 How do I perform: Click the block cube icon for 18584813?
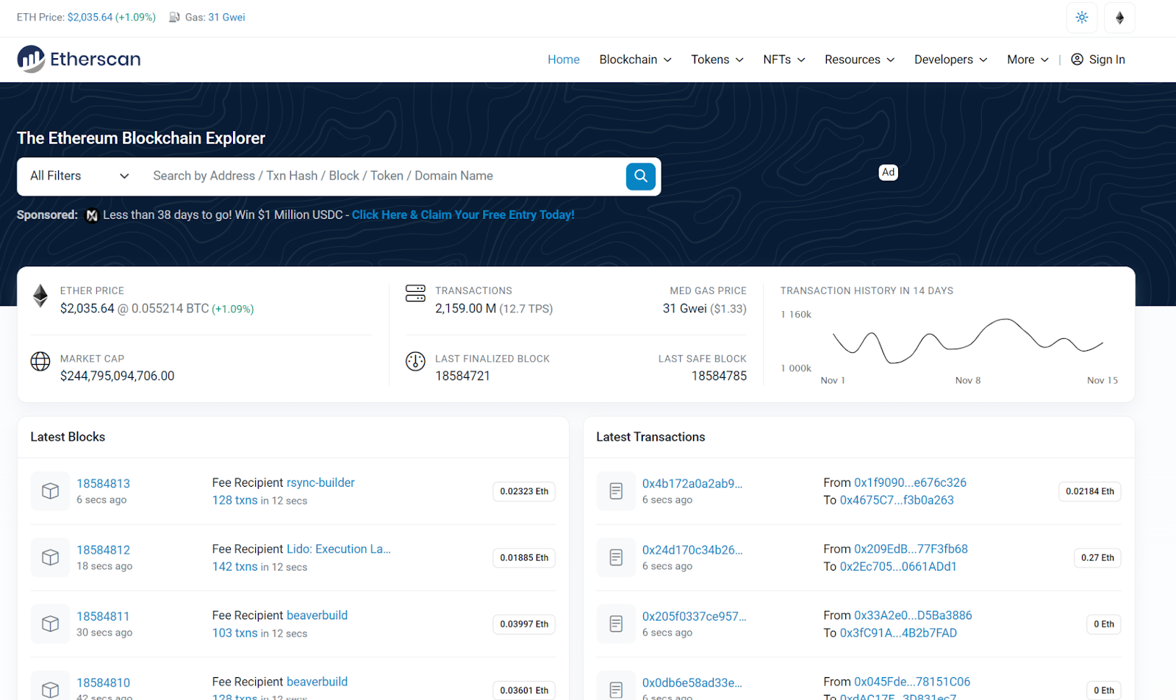point(50,491)
